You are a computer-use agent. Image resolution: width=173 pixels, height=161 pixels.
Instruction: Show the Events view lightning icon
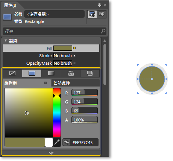pyautogui.click(x=102, y=14)
